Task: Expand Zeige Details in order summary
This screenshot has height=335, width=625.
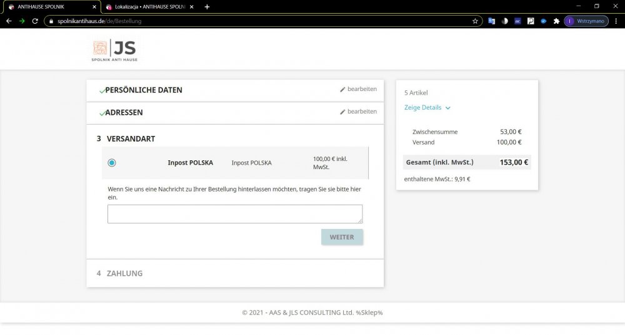Action: click(x=427, y=107)
